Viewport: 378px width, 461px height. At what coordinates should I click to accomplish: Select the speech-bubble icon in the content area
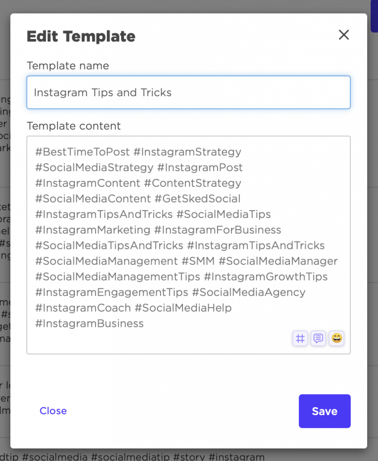click(318, 338)
